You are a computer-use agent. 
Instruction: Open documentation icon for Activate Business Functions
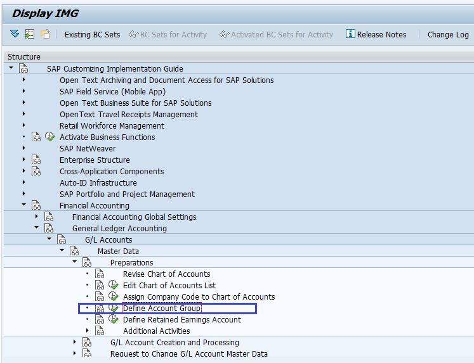[36, 137]
